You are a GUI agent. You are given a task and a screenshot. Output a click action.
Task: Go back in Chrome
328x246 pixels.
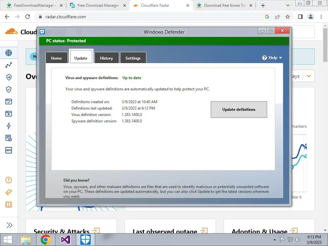pyautogui.click(x=7, y=17)
